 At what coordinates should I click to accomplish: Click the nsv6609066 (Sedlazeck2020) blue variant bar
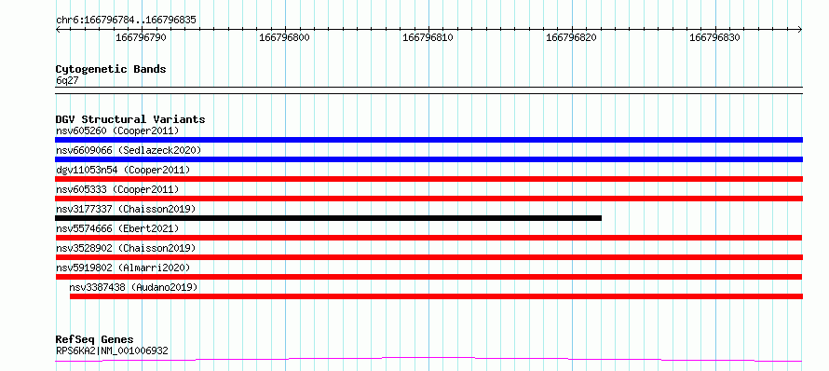point(428,159)
